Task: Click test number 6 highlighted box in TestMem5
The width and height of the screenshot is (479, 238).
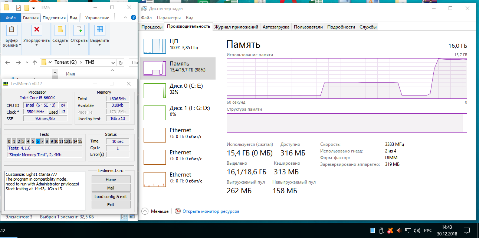Action: (37, 141)
